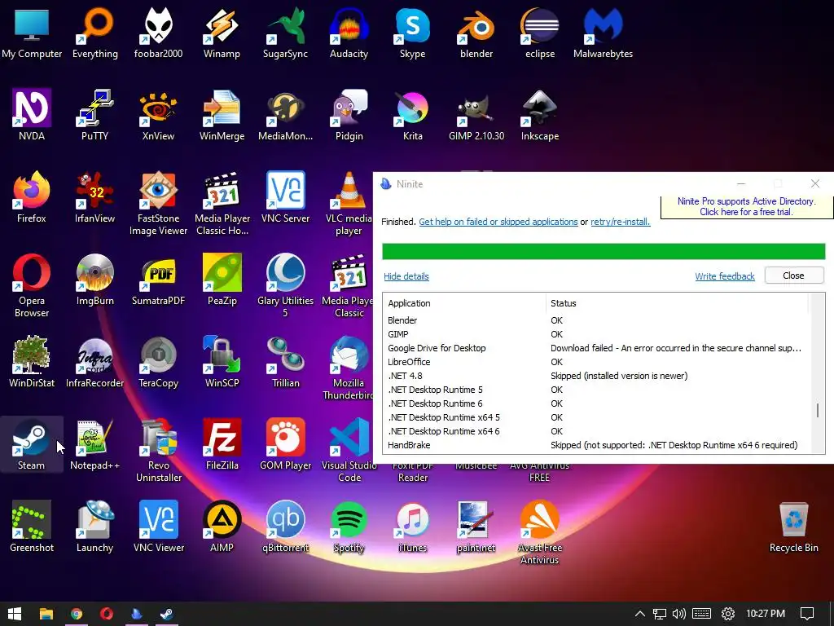This screenshot has width=834, height=626.
Task: Click the Close button in Ninite
Action: [794, 276]
